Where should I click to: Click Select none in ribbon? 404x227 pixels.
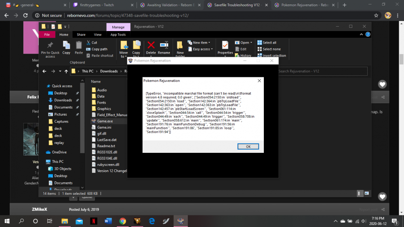pos(269,49)
